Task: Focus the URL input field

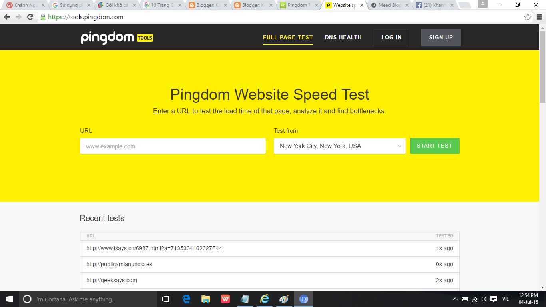Action: click(173, 146)
